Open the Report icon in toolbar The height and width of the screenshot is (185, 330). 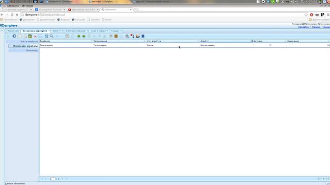tap(111, 36)
